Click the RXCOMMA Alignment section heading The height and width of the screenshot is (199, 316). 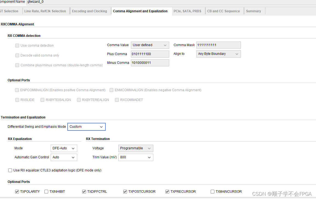click(17, 24)
